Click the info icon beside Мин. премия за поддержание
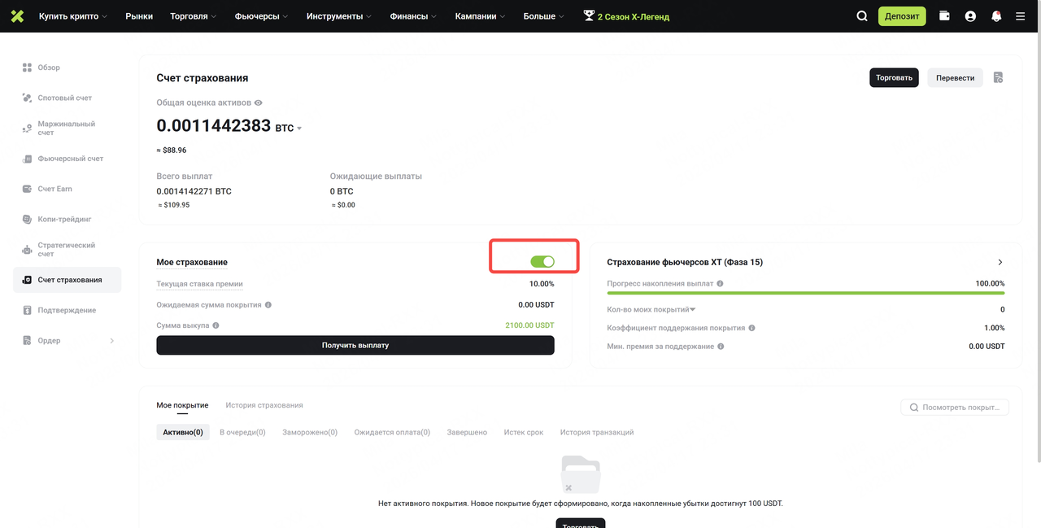This screenshot has height=528, width=1041. [x=721, y=347]
